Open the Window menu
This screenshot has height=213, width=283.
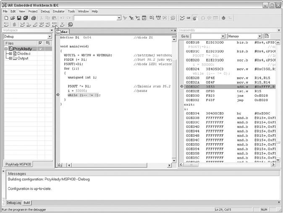point(83,11)
